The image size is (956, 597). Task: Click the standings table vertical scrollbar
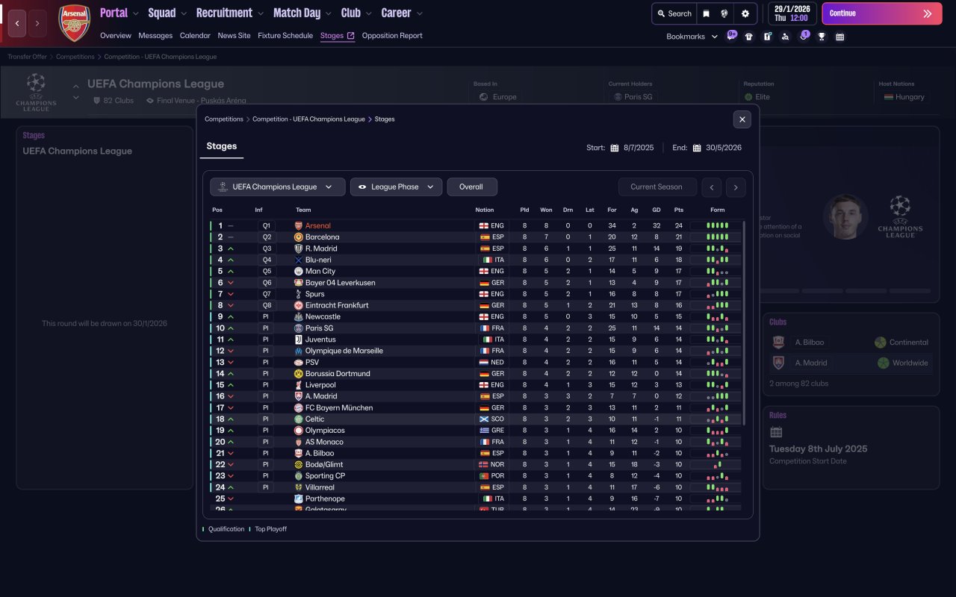(745, 322)
